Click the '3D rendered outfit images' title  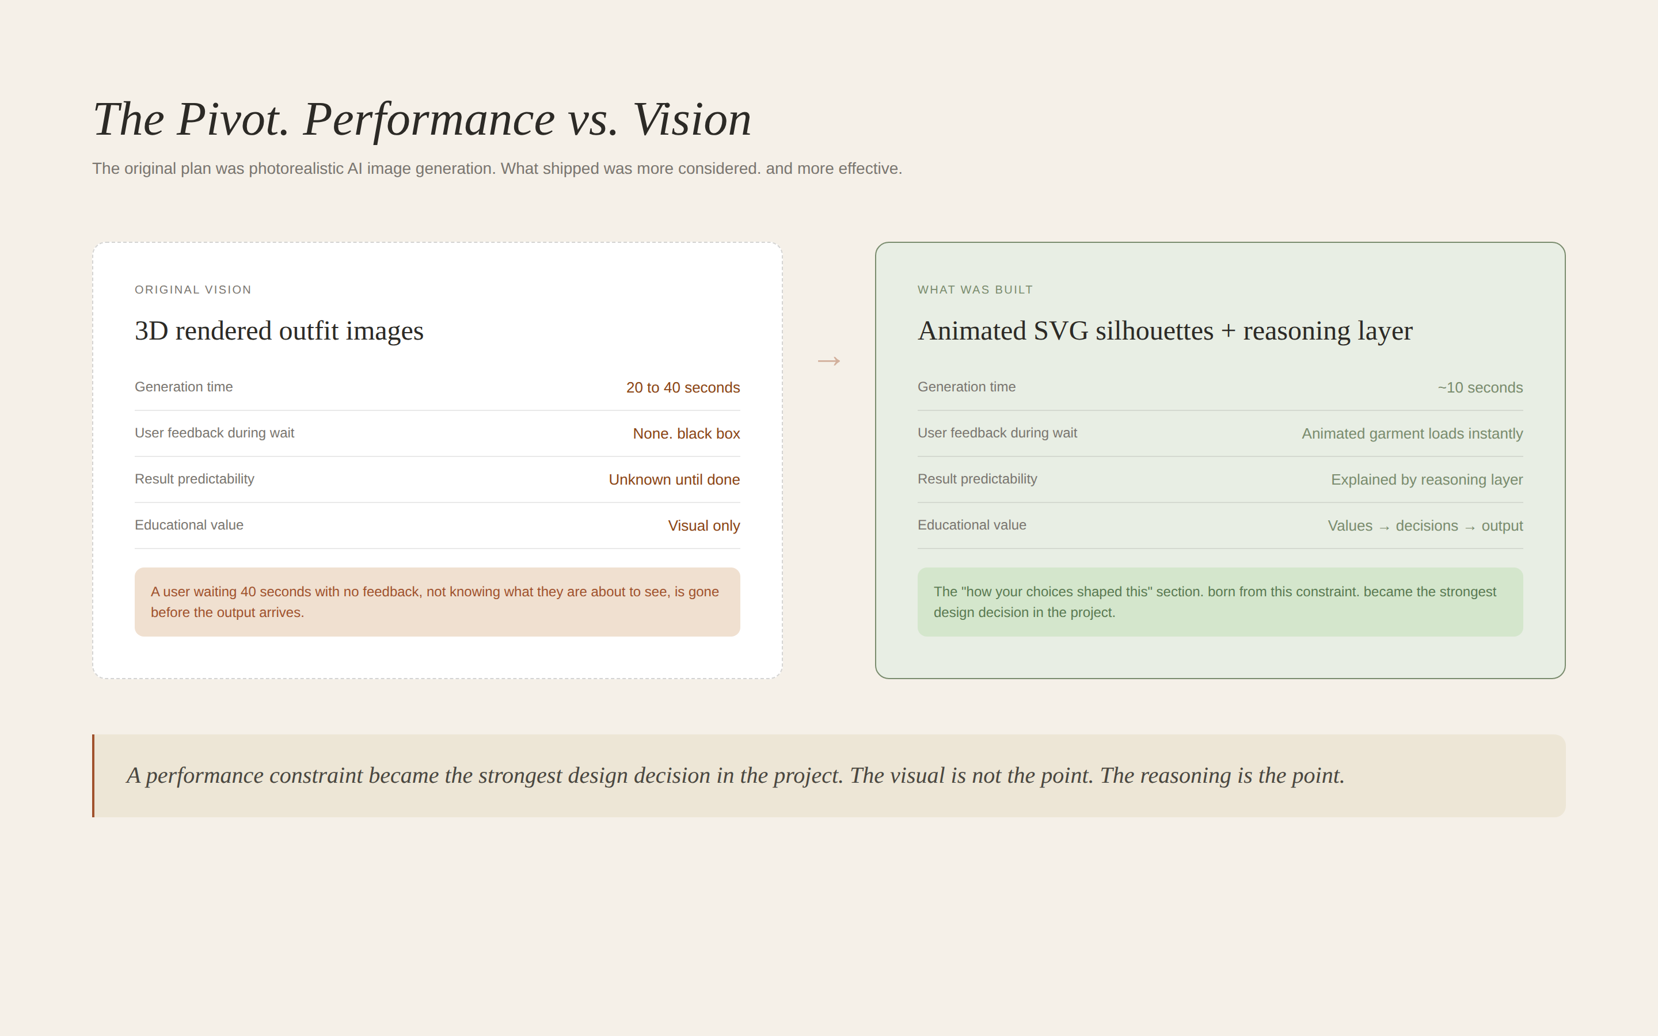tap(279, 331)
